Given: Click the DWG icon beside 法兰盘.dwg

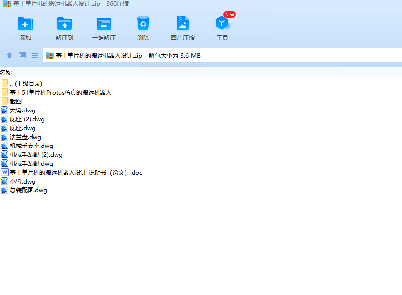Looking at the screenshot, I should (x=5, y=137).
